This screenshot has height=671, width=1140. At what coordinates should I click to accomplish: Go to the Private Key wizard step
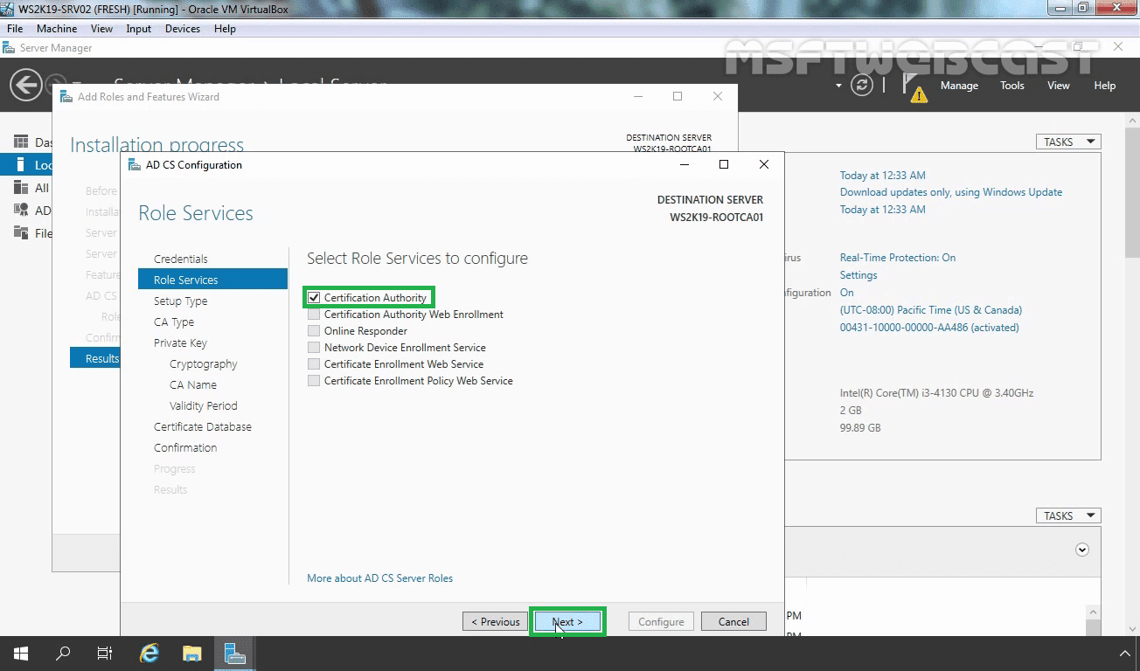180,343
